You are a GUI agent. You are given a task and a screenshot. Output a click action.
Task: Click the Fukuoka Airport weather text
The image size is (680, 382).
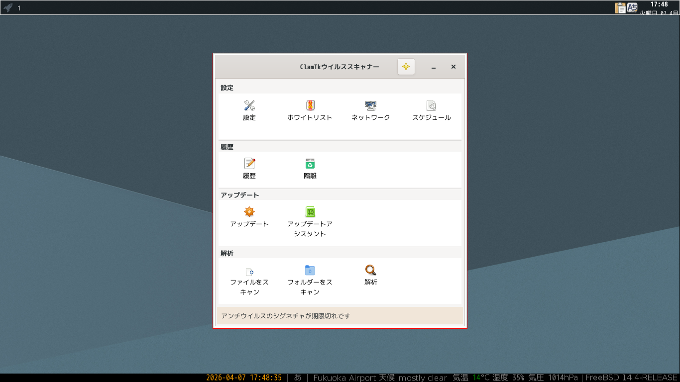click(380, 378)
